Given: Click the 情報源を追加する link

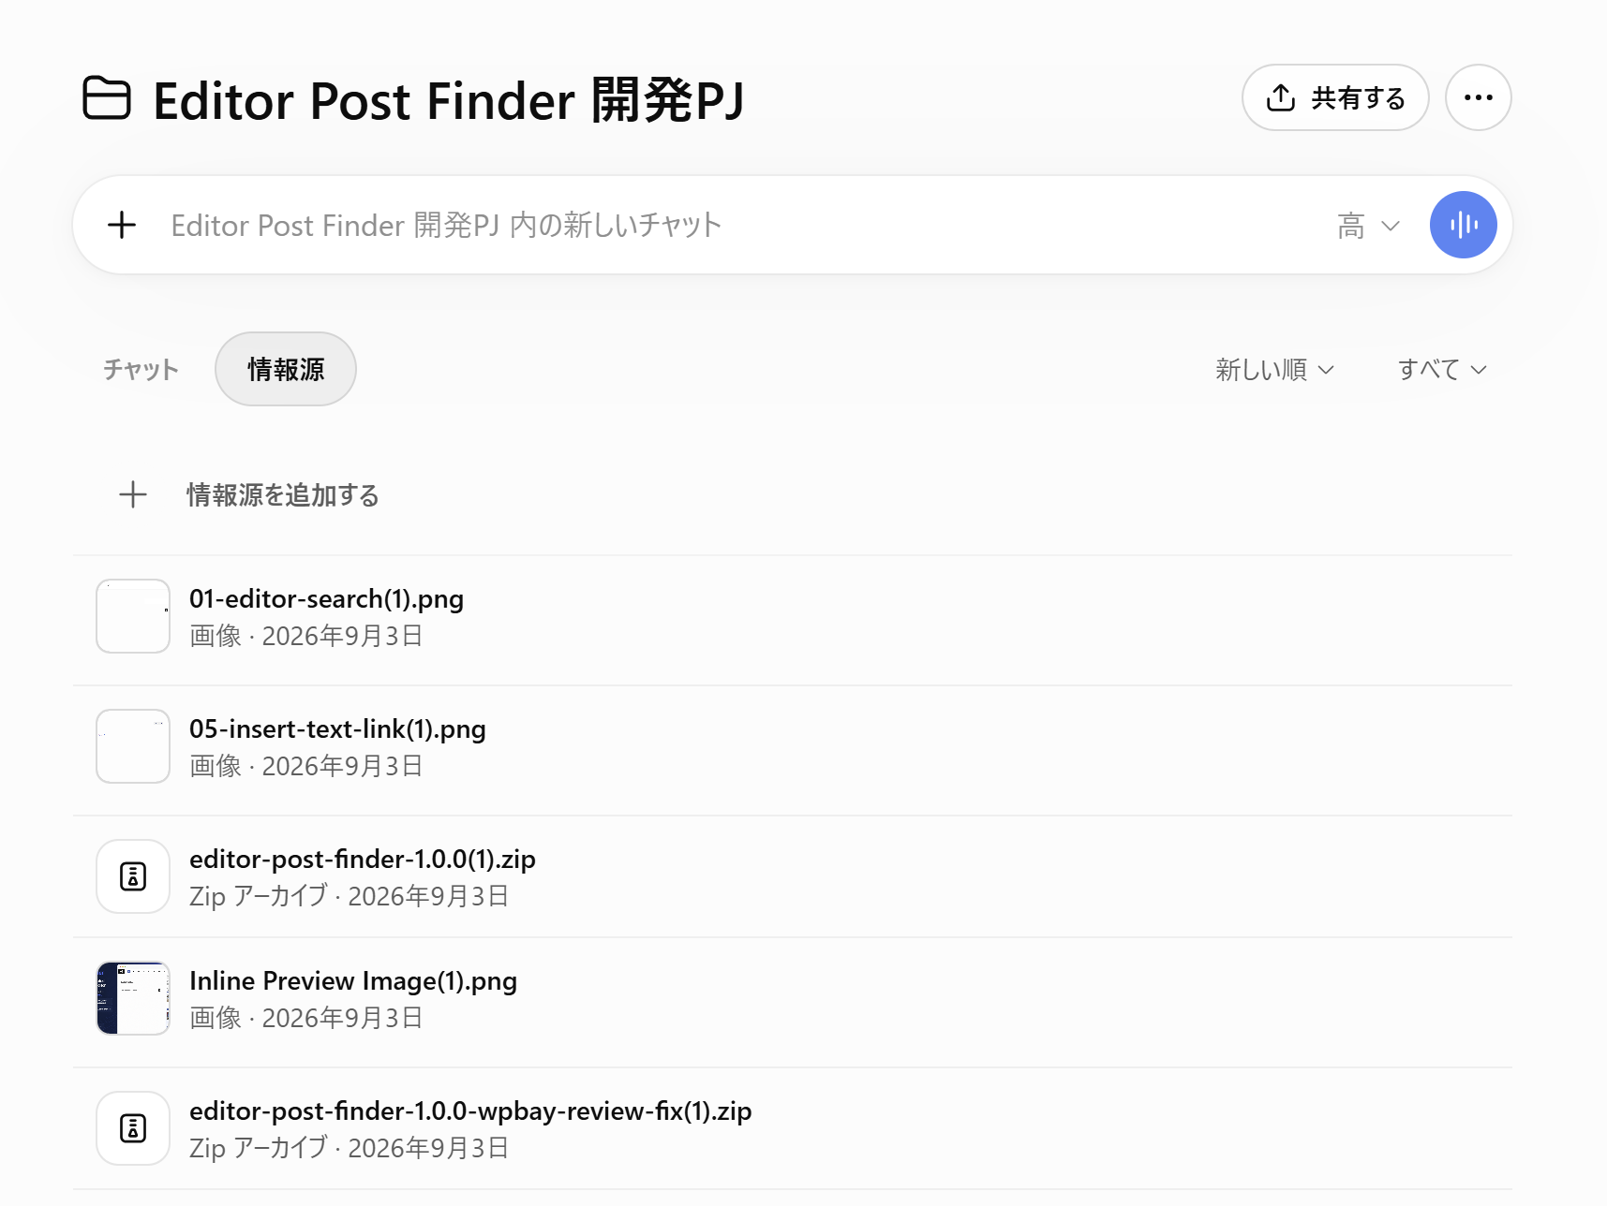Looking at the screenshot, I should pos(283,495).
